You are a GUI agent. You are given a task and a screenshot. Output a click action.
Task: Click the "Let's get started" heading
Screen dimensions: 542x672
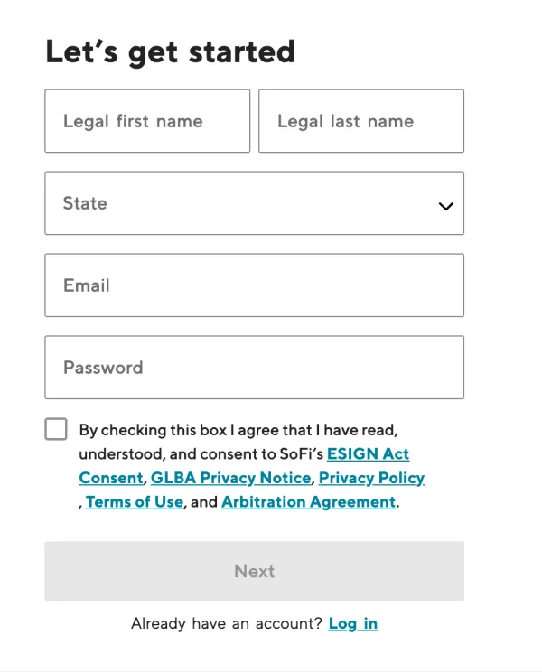point(170,51)
